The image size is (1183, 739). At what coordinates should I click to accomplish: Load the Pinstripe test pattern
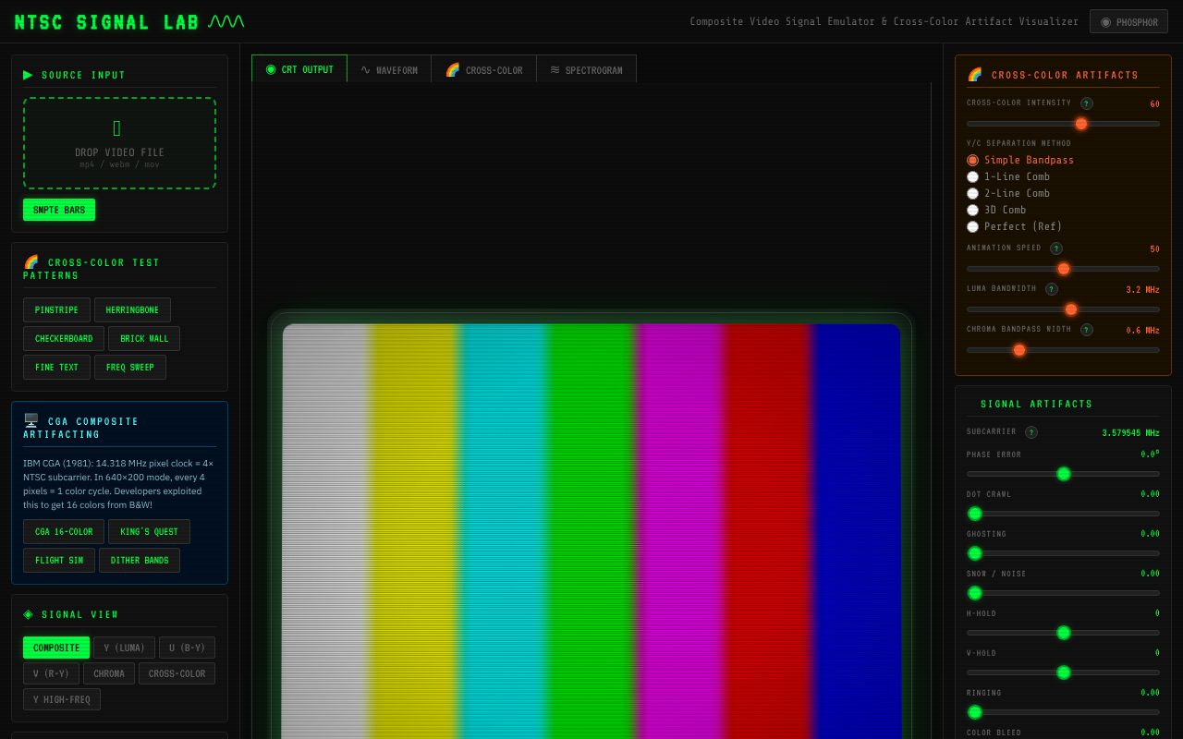coord(56,309)
